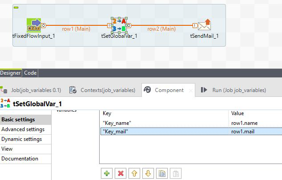
Task: Click the Run play icon
Action: point(204,90)
